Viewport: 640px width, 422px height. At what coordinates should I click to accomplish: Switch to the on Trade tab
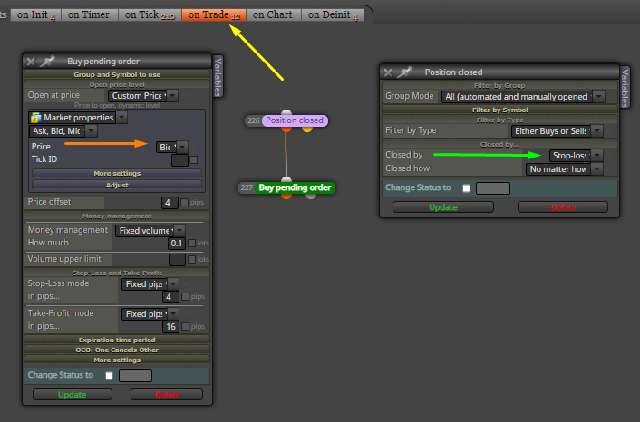pos(214,15)
